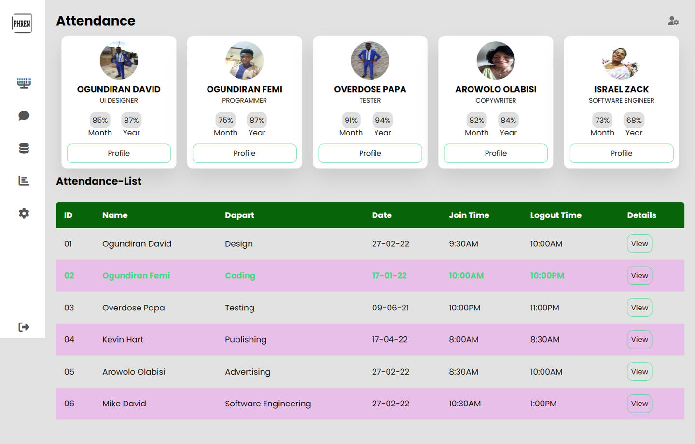This screenshot has height=444, width=695.
Task: Open the database stack sidebar icon
Action: [x=24, y=148]
